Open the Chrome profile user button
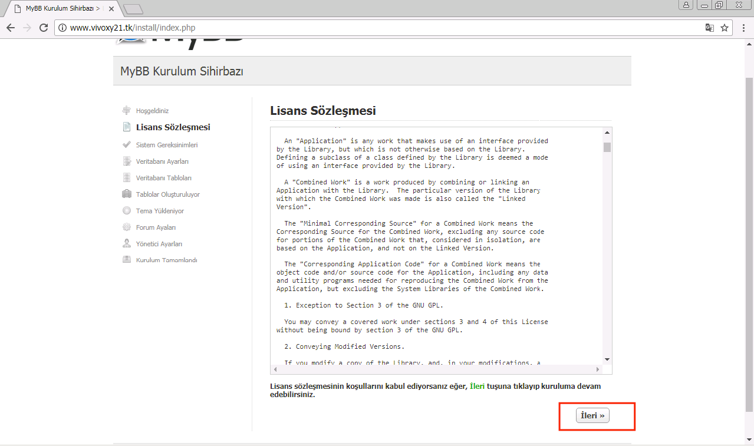This screenshot has width=754, height=446. point(686,5)
